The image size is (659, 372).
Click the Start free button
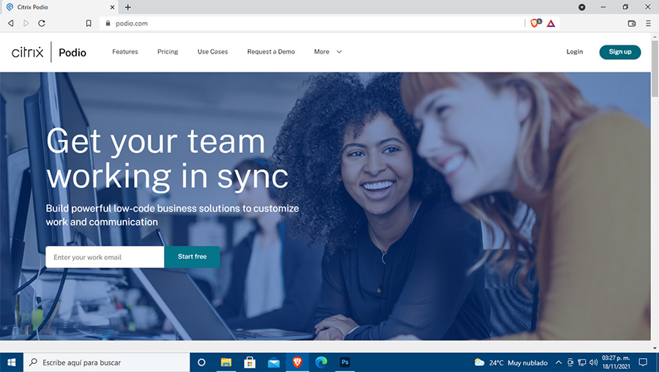point(192,257)
